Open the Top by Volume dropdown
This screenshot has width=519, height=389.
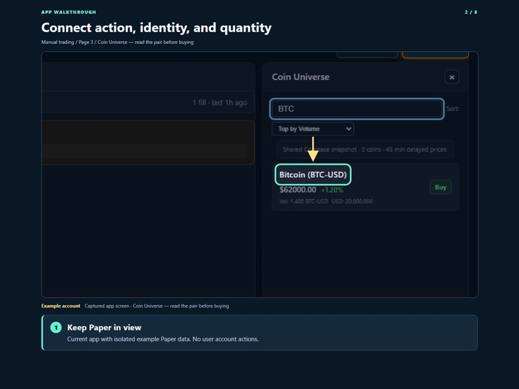coord(313,129)
